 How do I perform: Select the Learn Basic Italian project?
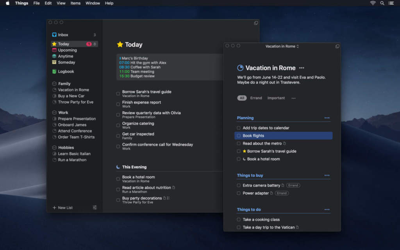[x=74, y=154]
